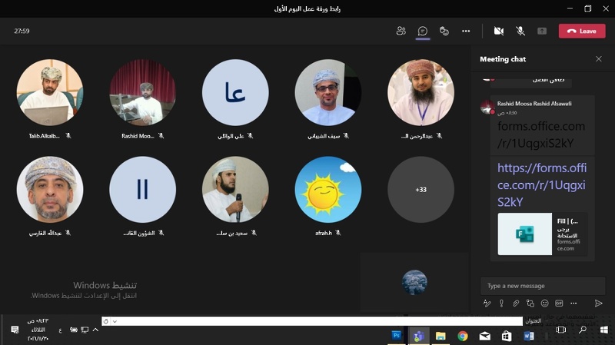The image size is (615, 345).
Task: Show the +33 additional participants
Action: [421, 189]
